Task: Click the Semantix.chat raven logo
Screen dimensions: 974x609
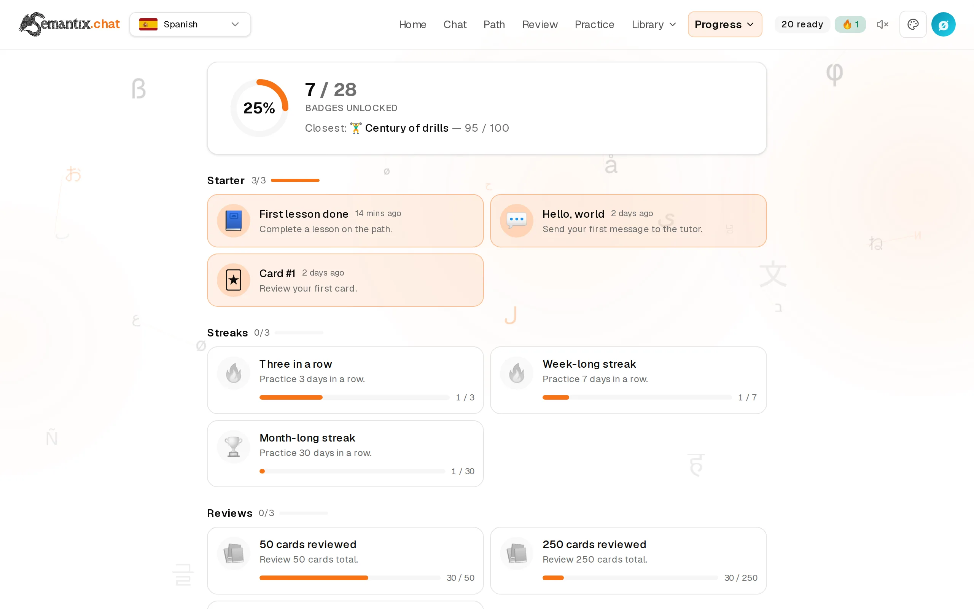Action: (69, 24)
